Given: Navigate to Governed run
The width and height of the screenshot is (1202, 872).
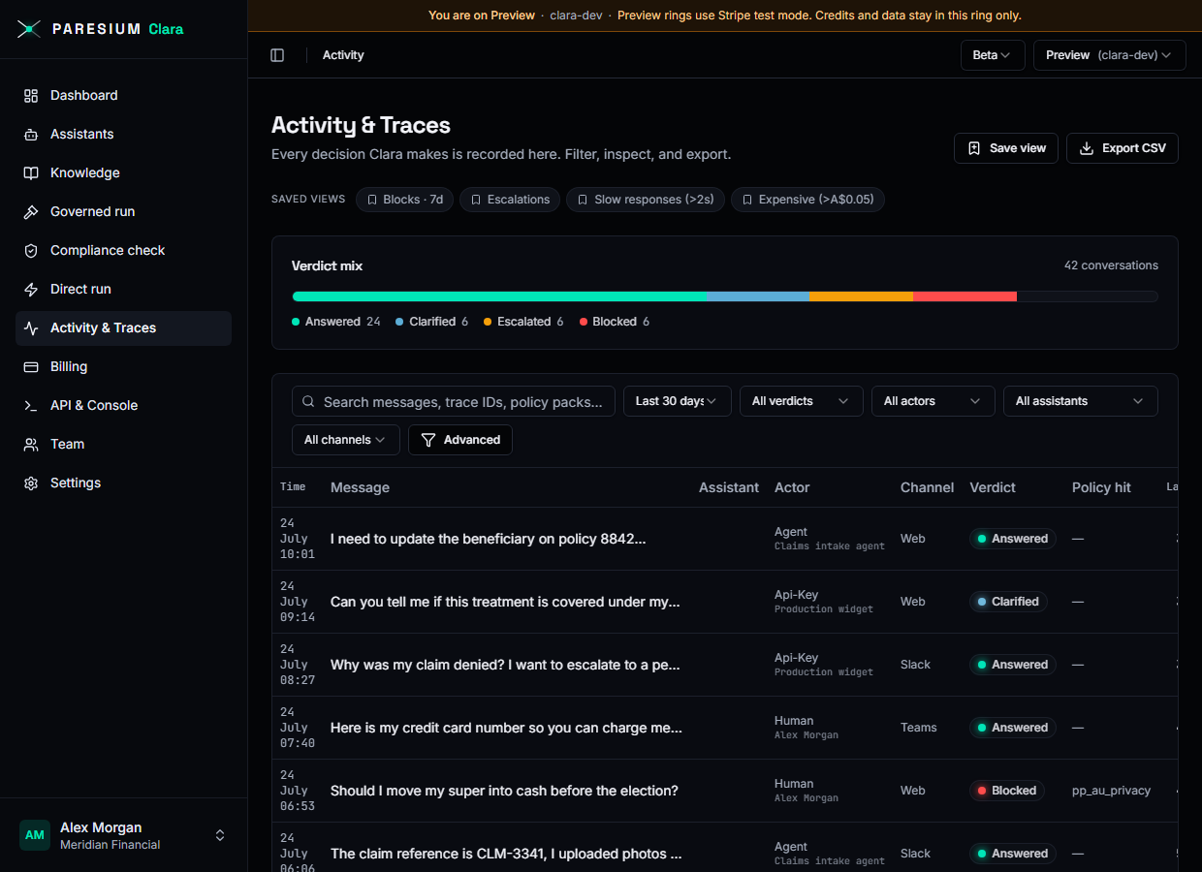Looking at the screenshot, I should 123,211.
